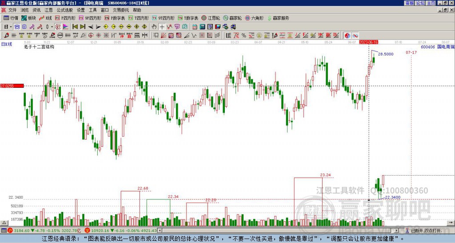Select the parallel channel lines tool
The width and height of the screenshot is (455, 243).
coord(217,35)
